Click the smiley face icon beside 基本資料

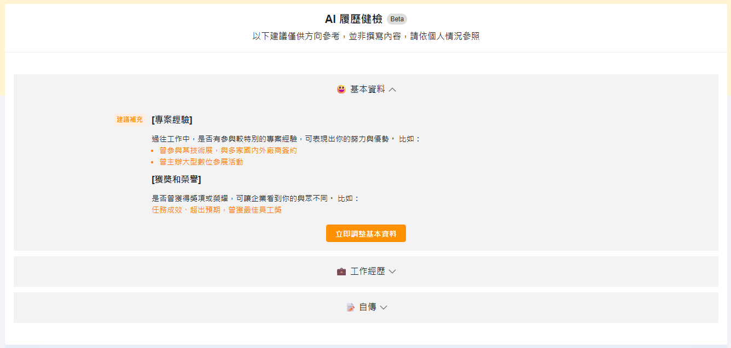point(341,89)
